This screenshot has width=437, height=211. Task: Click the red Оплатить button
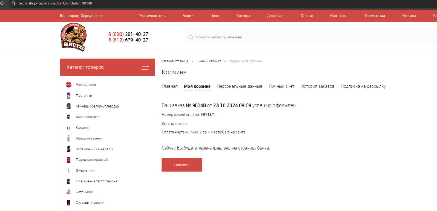coord(182,165)
